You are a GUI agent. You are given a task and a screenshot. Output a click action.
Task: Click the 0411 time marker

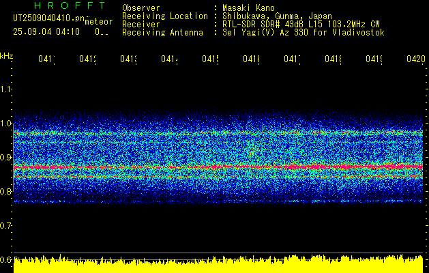point(46,59)
